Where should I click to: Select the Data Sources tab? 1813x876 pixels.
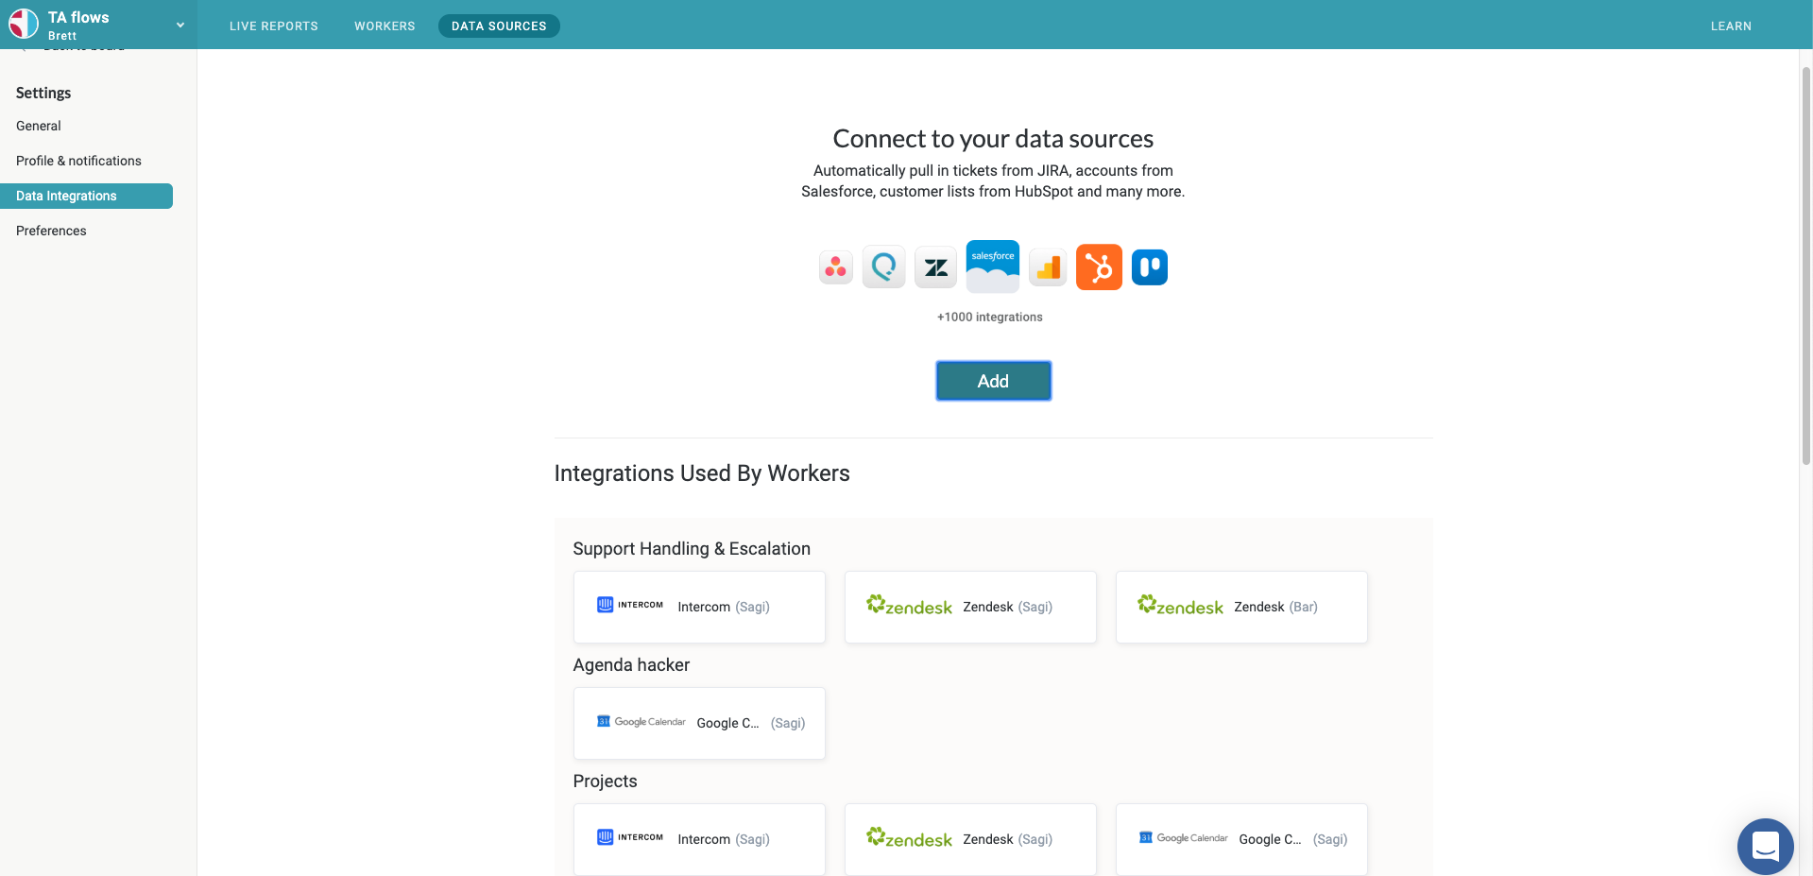(x=499, y=26)
